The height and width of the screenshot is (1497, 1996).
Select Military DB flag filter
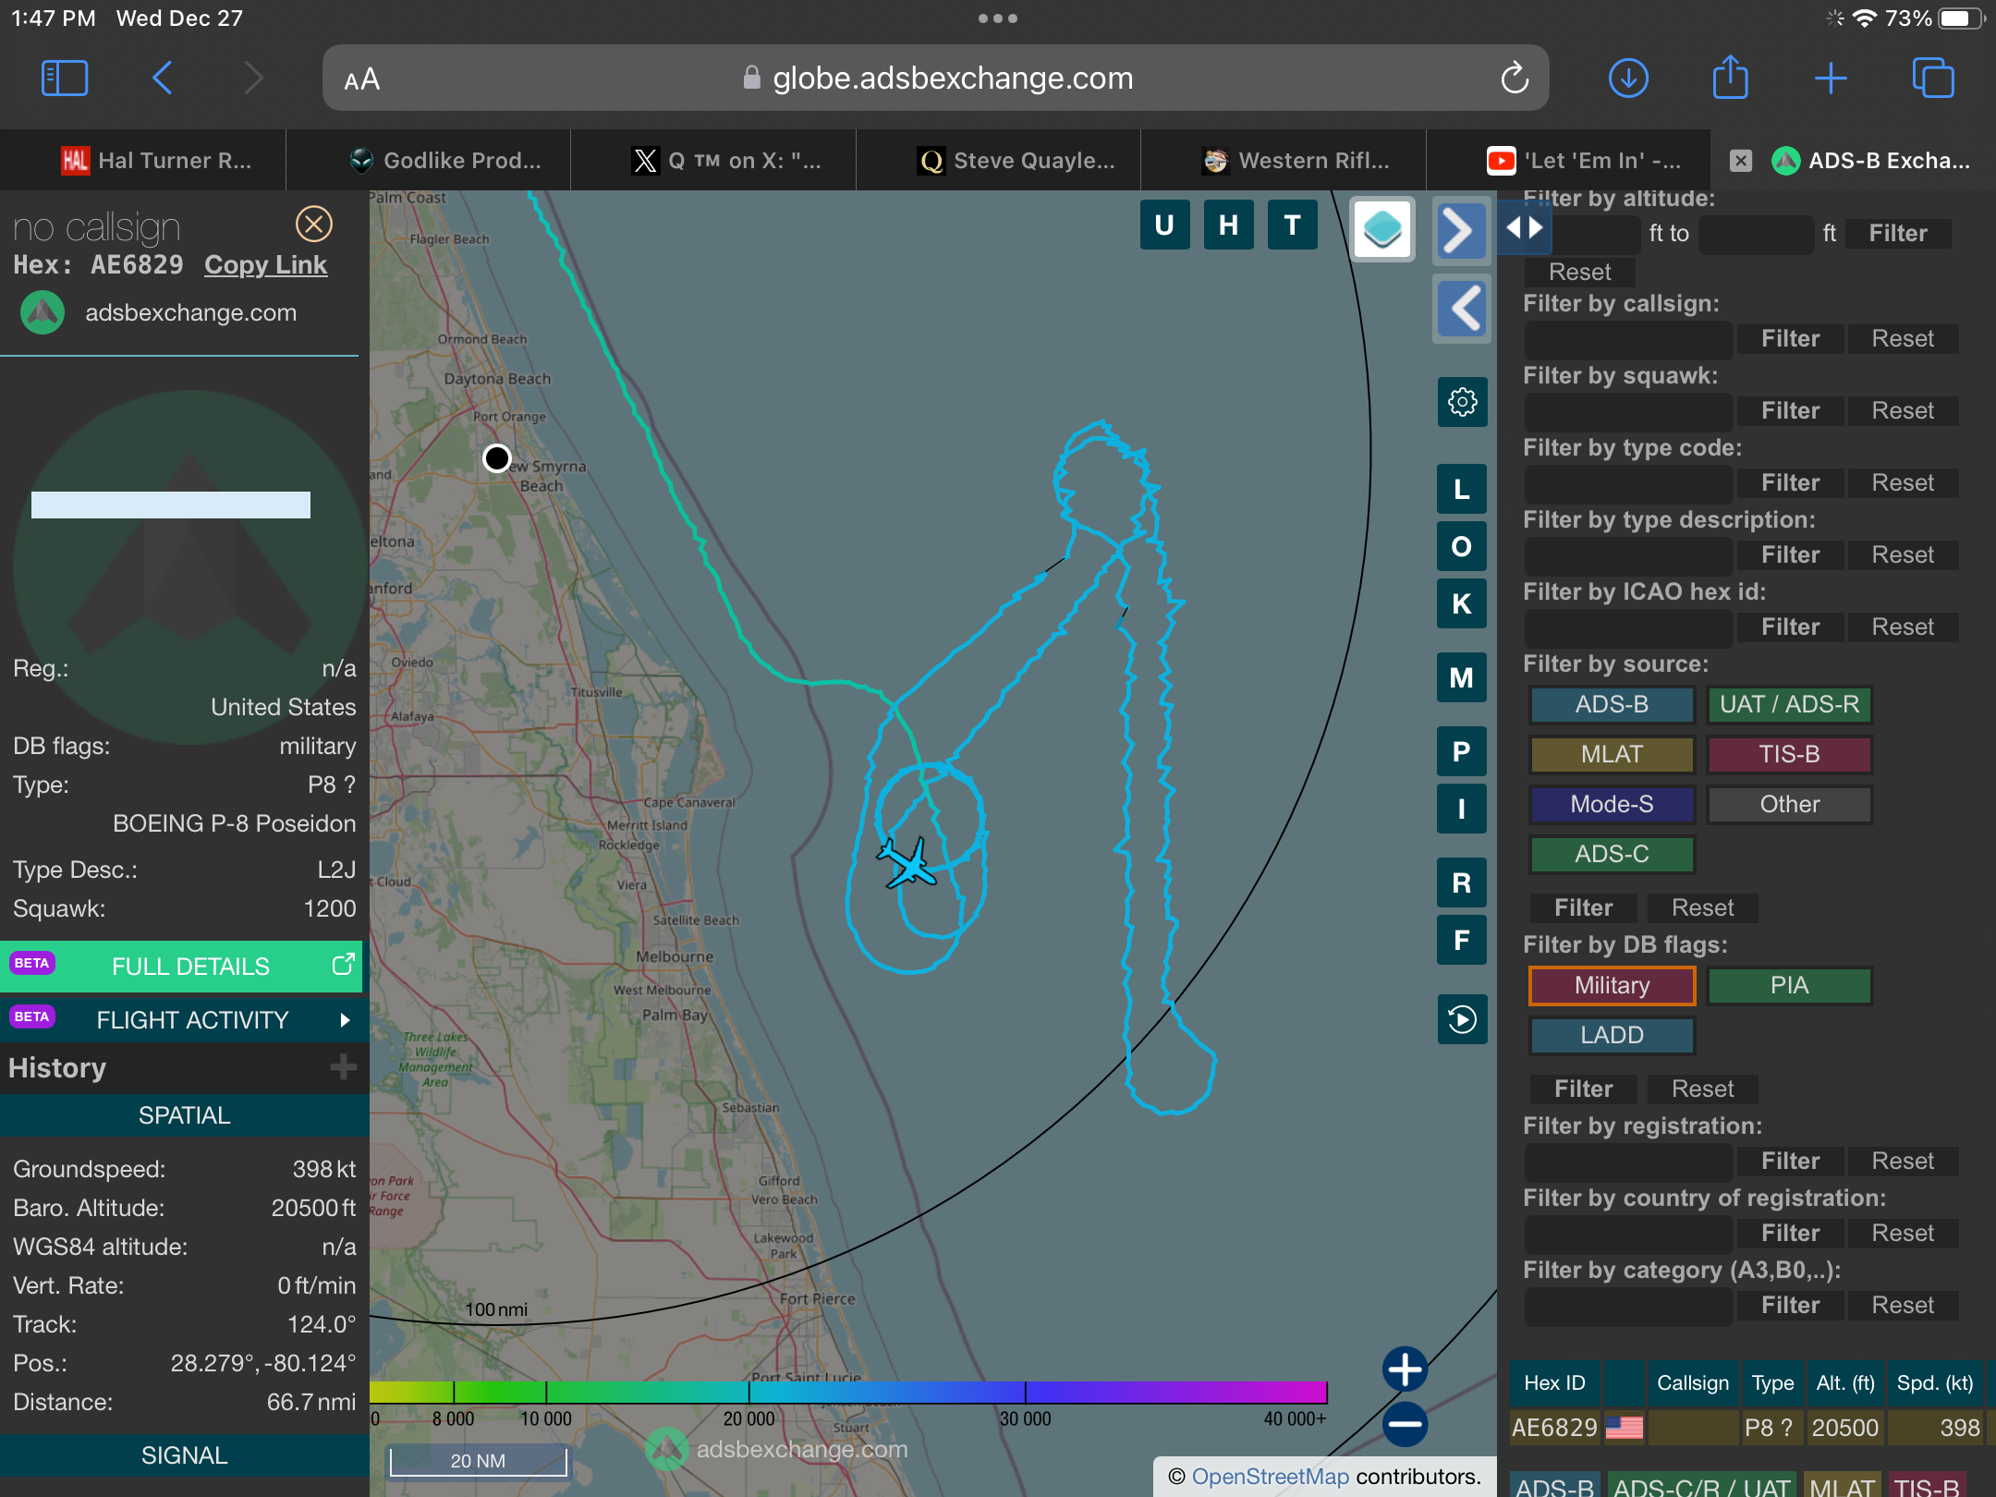click(x=1612, y=985)
